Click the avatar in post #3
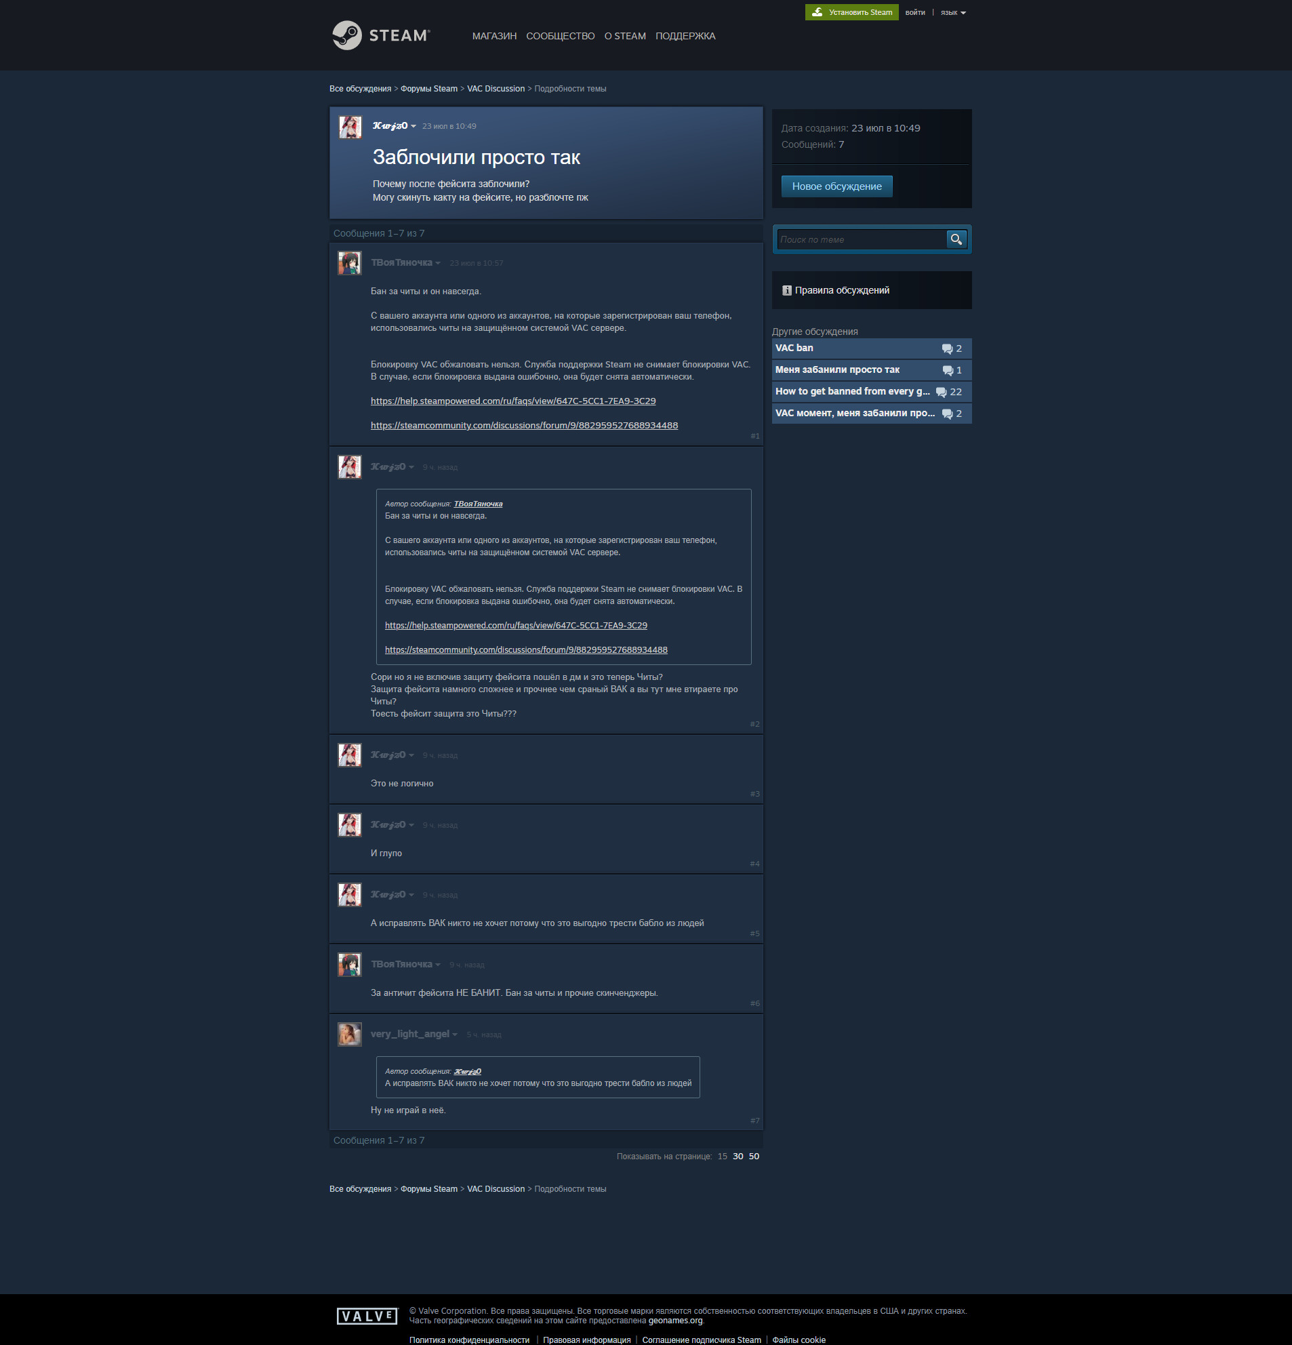 pos(350,755)
